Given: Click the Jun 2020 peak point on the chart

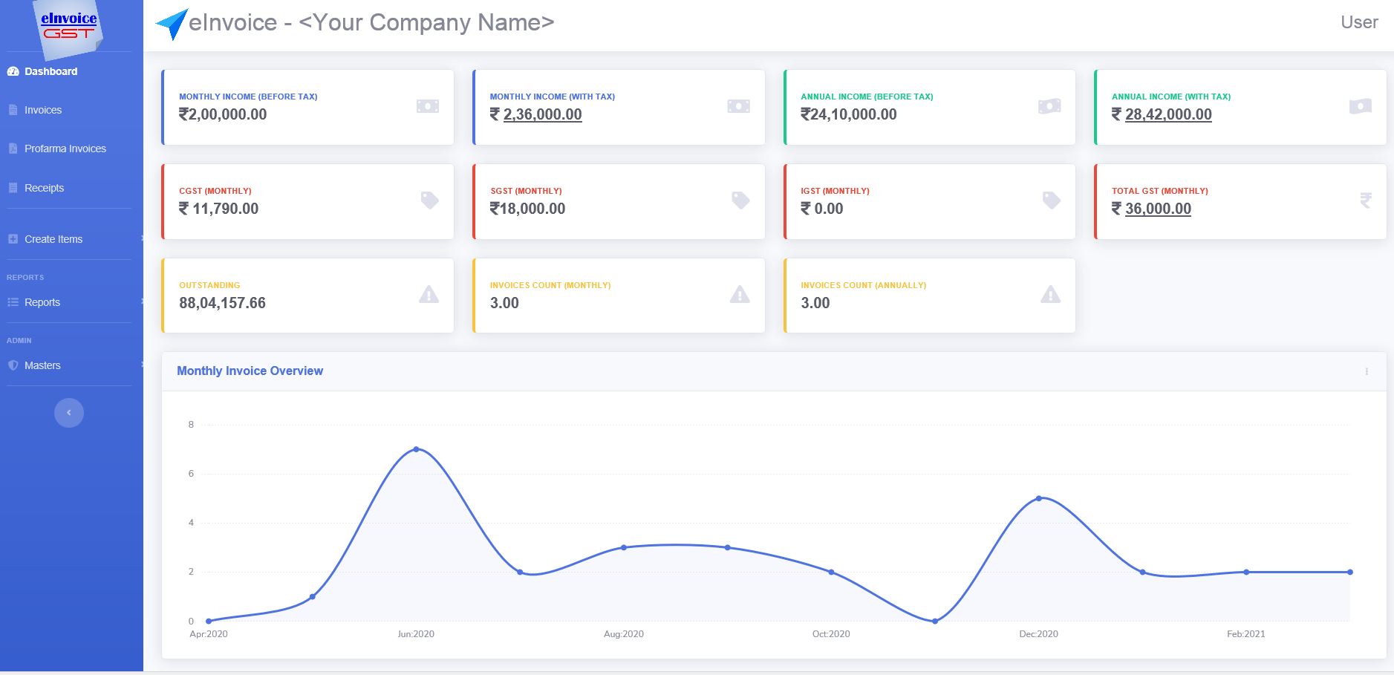Looking at the screenshot, I should [x=416, y=449].
